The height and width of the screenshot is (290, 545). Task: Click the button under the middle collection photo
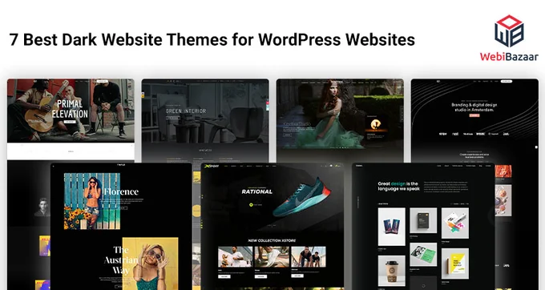coord(260,276)
